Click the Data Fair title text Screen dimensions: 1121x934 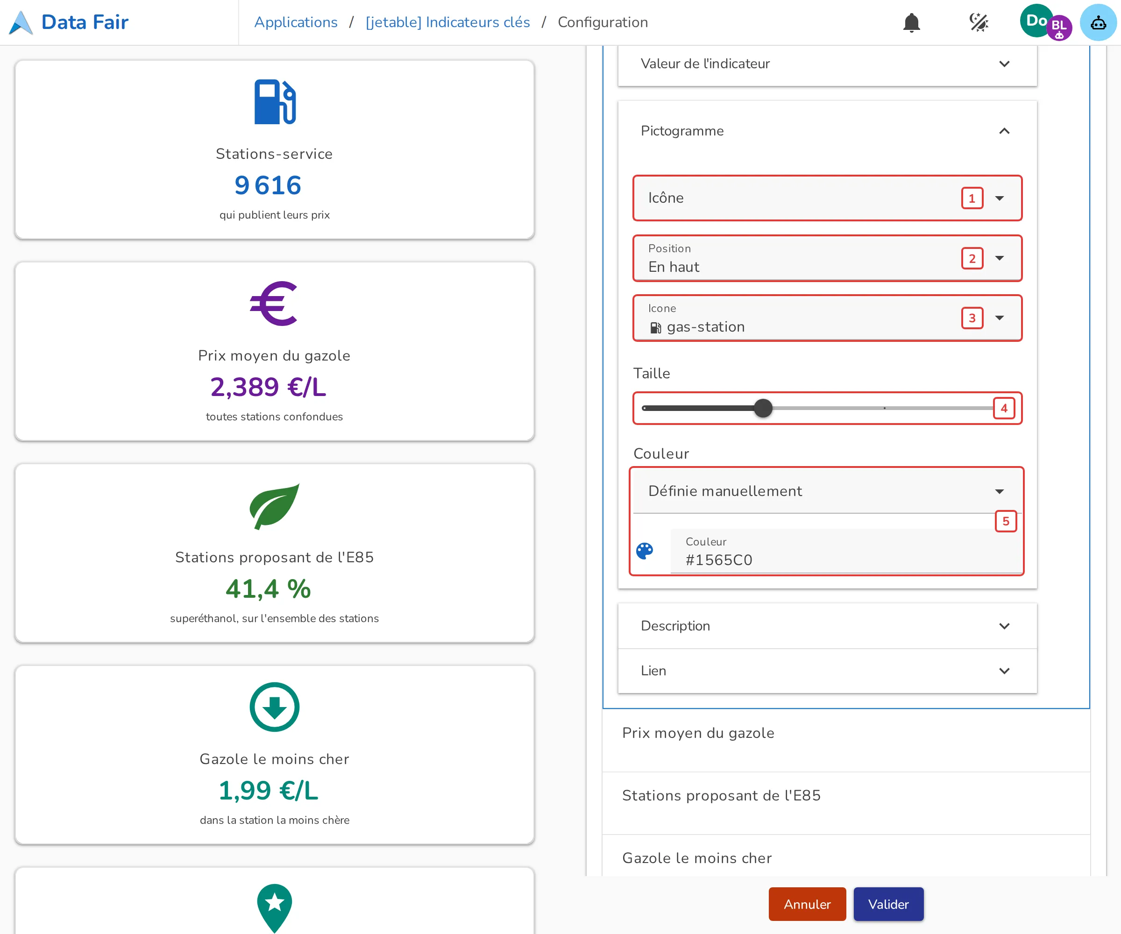[x=85, y=22]
